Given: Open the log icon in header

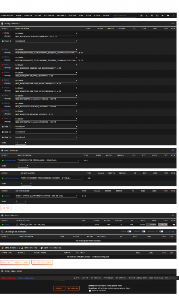Looking at the screenshot, I should (x=163, y=15).
